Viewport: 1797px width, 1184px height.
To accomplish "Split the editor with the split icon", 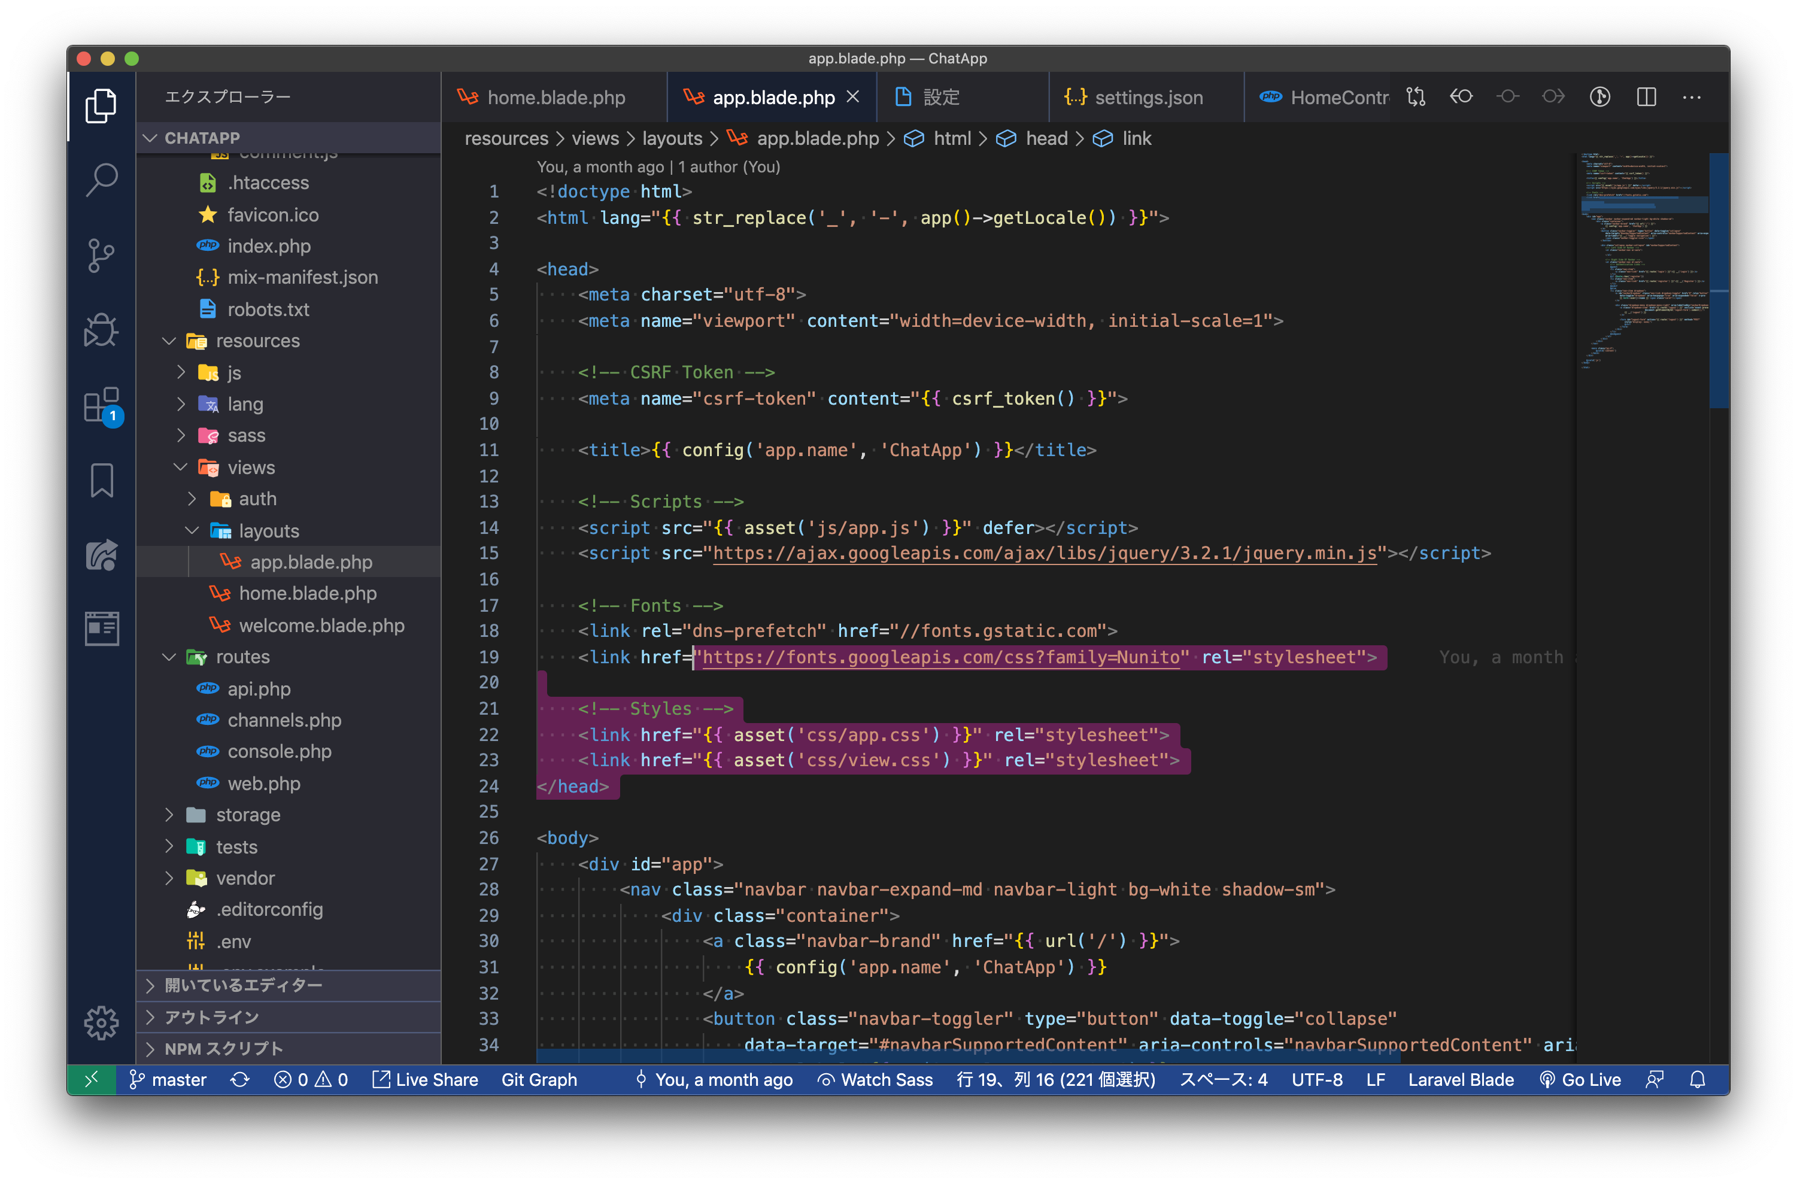I will [1647, 96].
